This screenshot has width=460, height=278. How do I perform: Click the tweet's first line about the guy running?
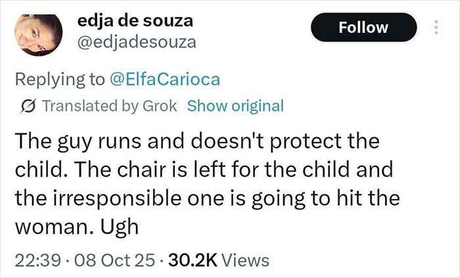[197, 142]
